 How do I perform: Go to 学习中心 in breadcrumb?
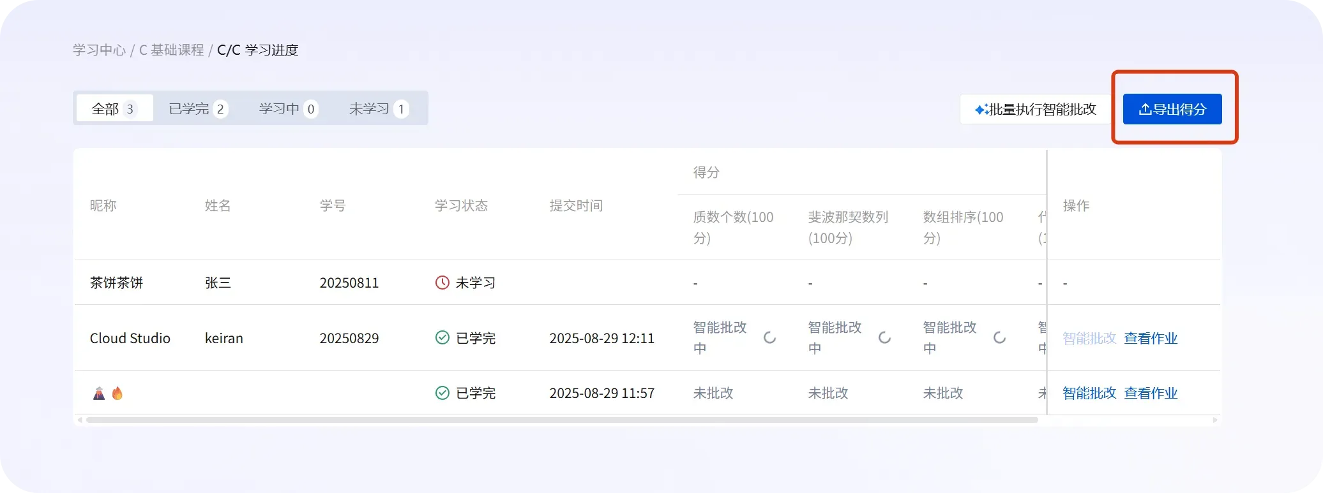coord(99,50)
